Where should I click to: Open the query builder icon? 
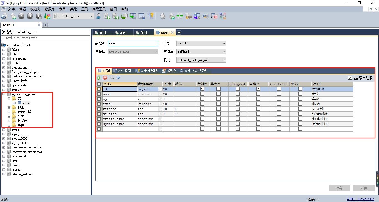click(x=214, y=16)
